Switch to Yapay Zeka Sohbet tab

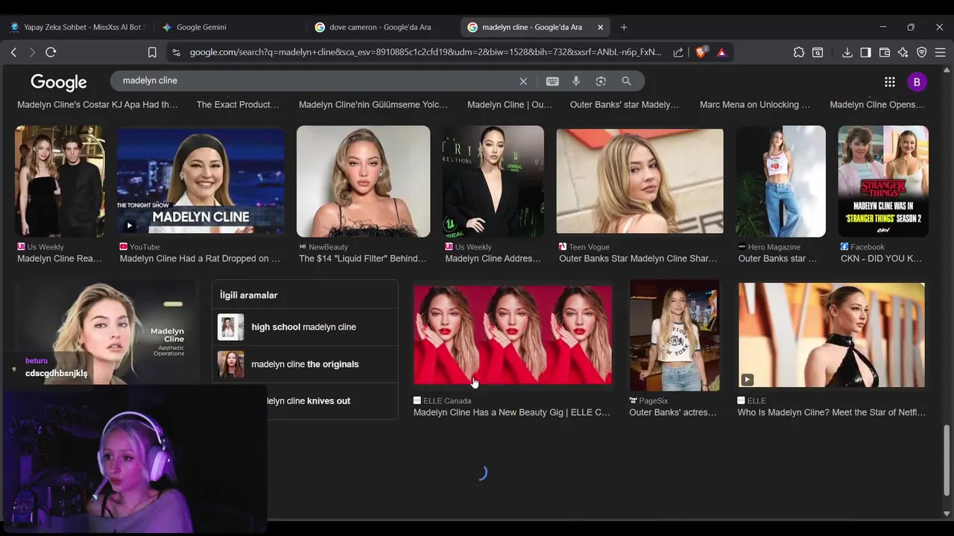78,27
